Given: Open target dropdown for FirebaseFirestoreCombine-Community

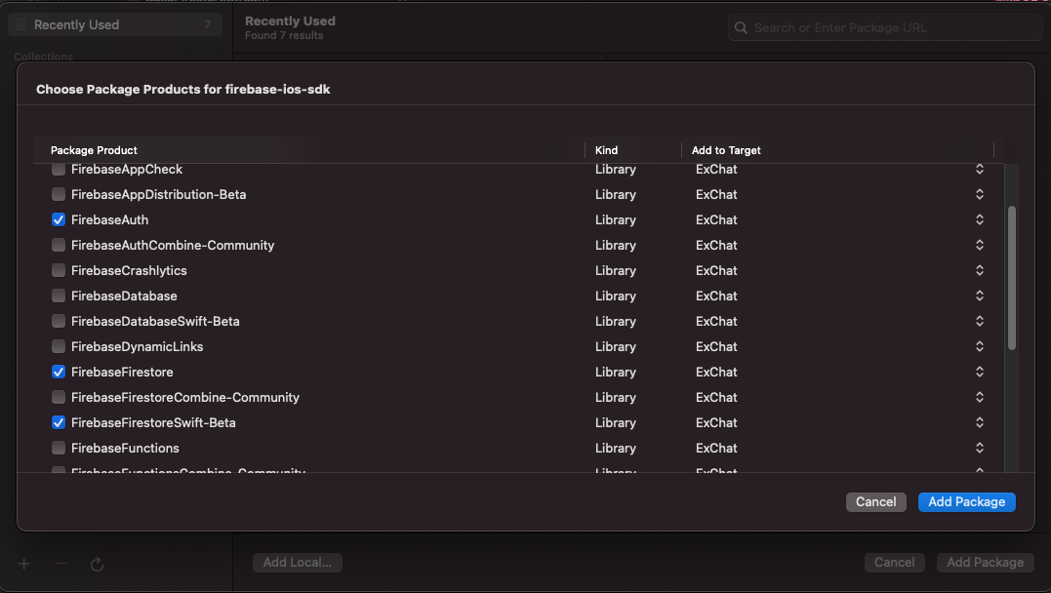Looking at the screenshot, I should [x=980, y=397].
